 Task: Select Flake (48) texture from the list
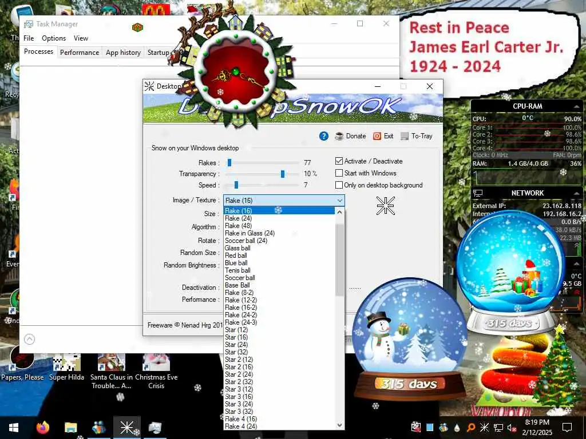(x=279, y=225)
